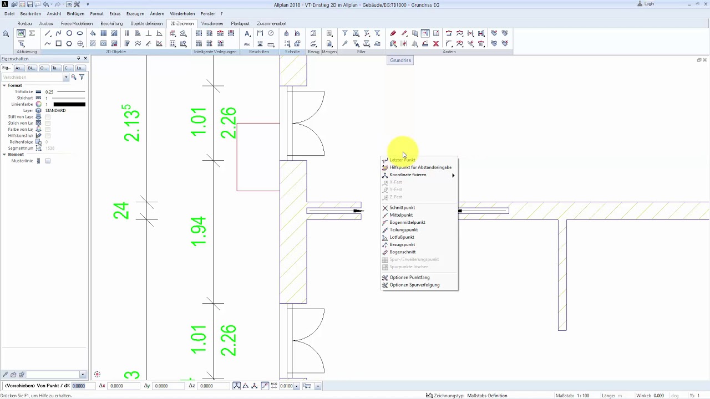Click the Stiftdicke pen thickness icon
Image resolution: width=710 pixels, height=399 pixels.
(38, 91)
